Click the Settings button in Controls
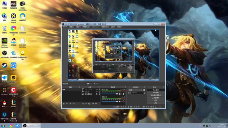228x128 pixels. coord(156,100)
